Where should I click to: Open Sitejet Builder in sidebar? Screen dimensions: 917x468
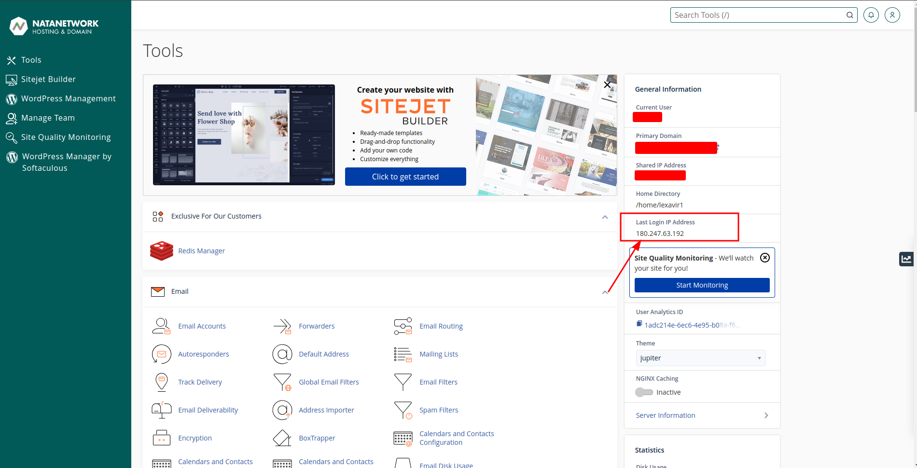point(41,79)
